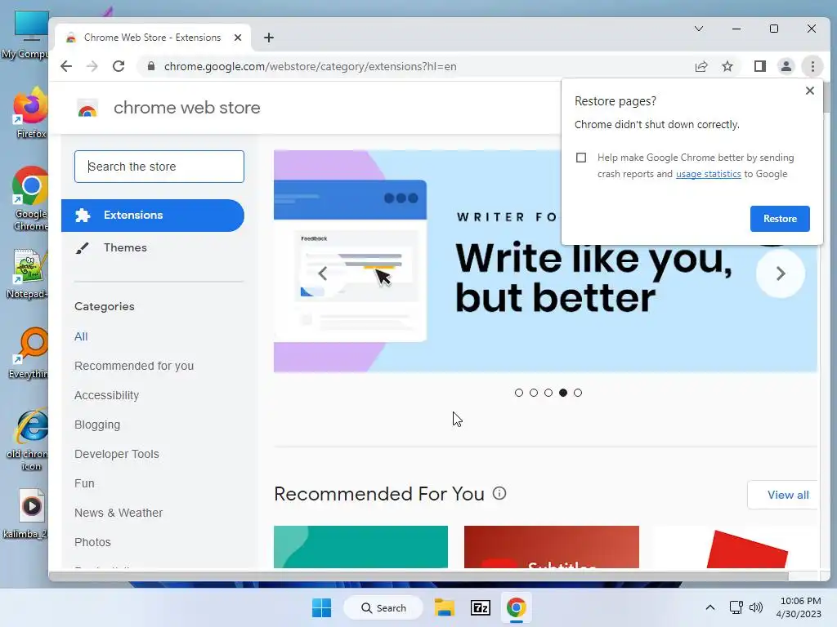837x627 pixels.
Task: Choose the Photos category
Action: tap(93, 542)
